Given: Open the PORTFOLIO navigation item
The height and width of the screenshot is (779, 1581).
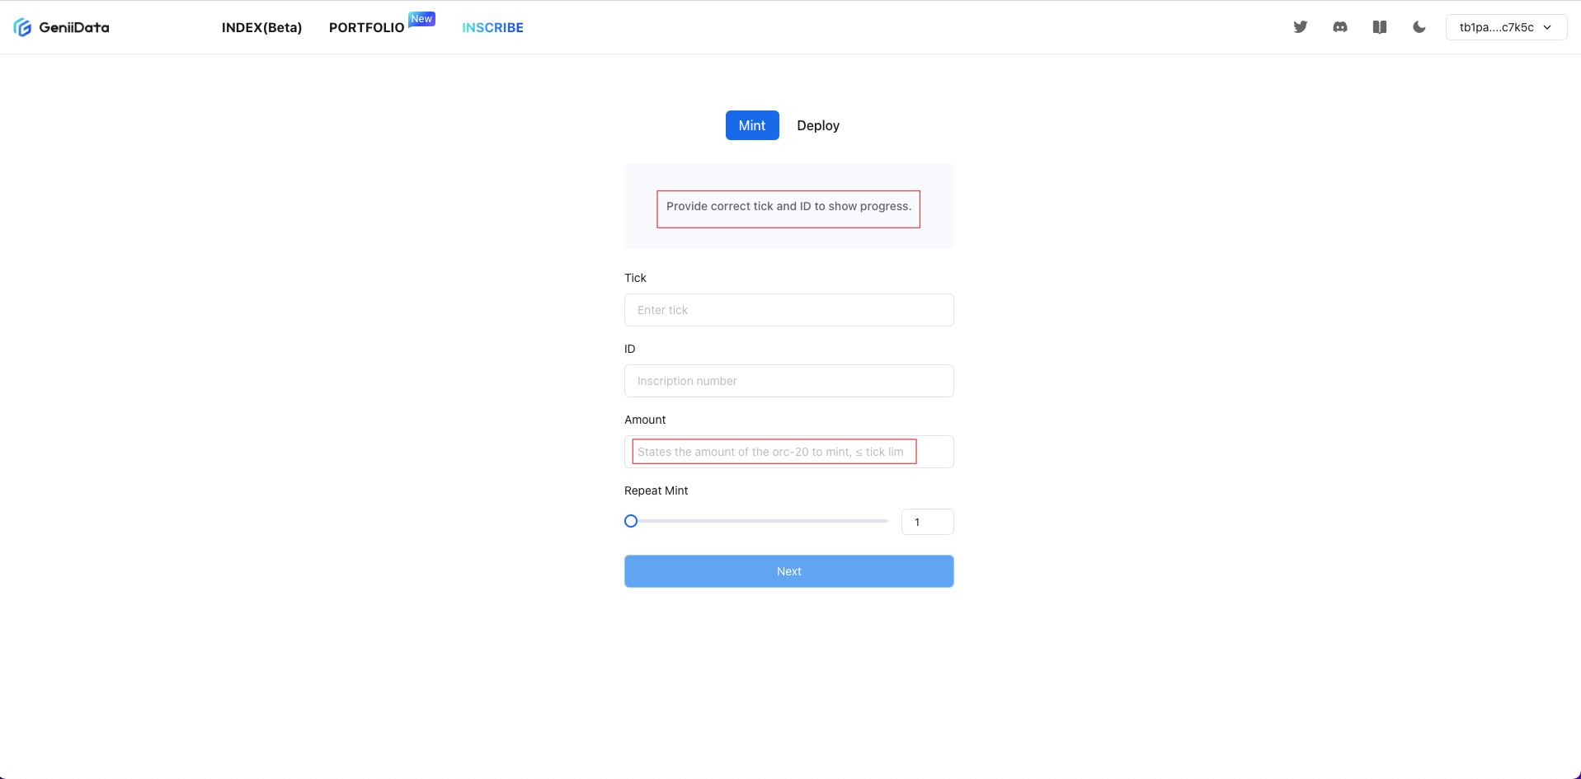Looking at the screenshot, I should pyautogui.click(x=366, y=28).
